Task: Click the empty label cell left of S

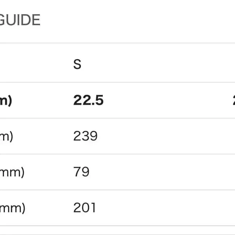Action: point(28,64)
